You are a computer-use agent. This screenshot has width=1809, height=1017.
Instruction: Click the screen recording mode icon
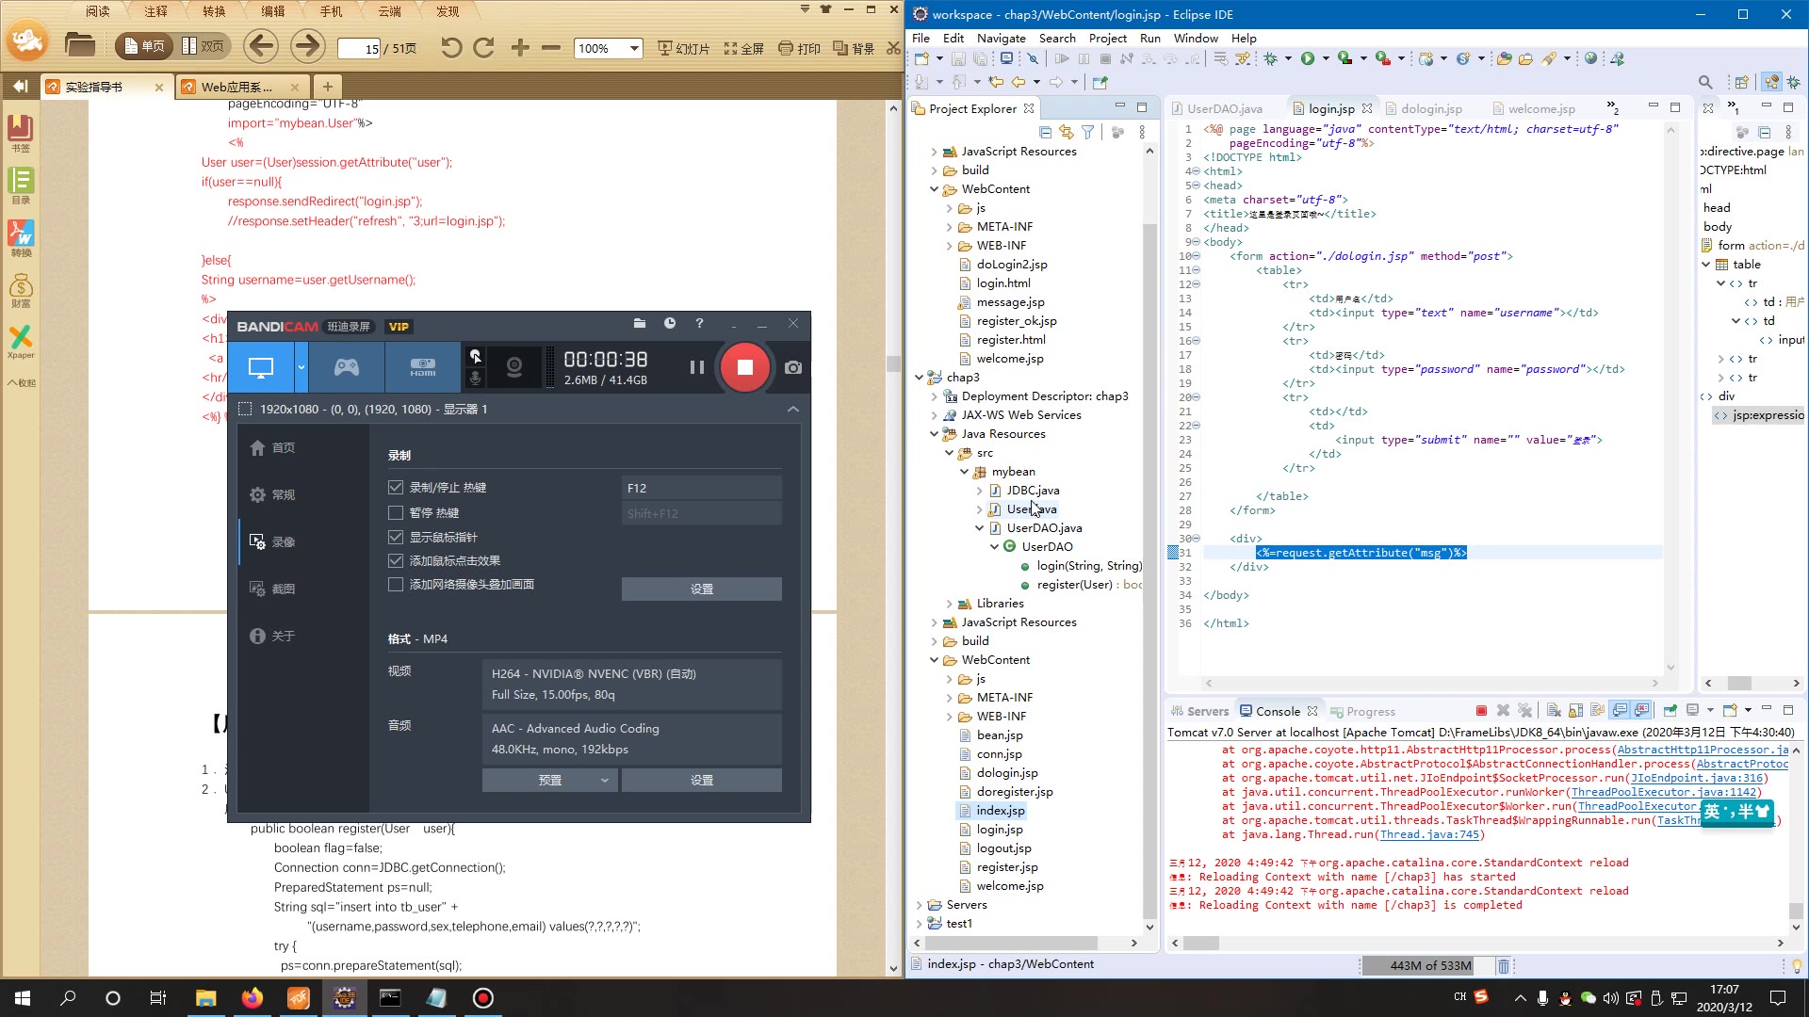pyautogui.click(x=261, y=367)
